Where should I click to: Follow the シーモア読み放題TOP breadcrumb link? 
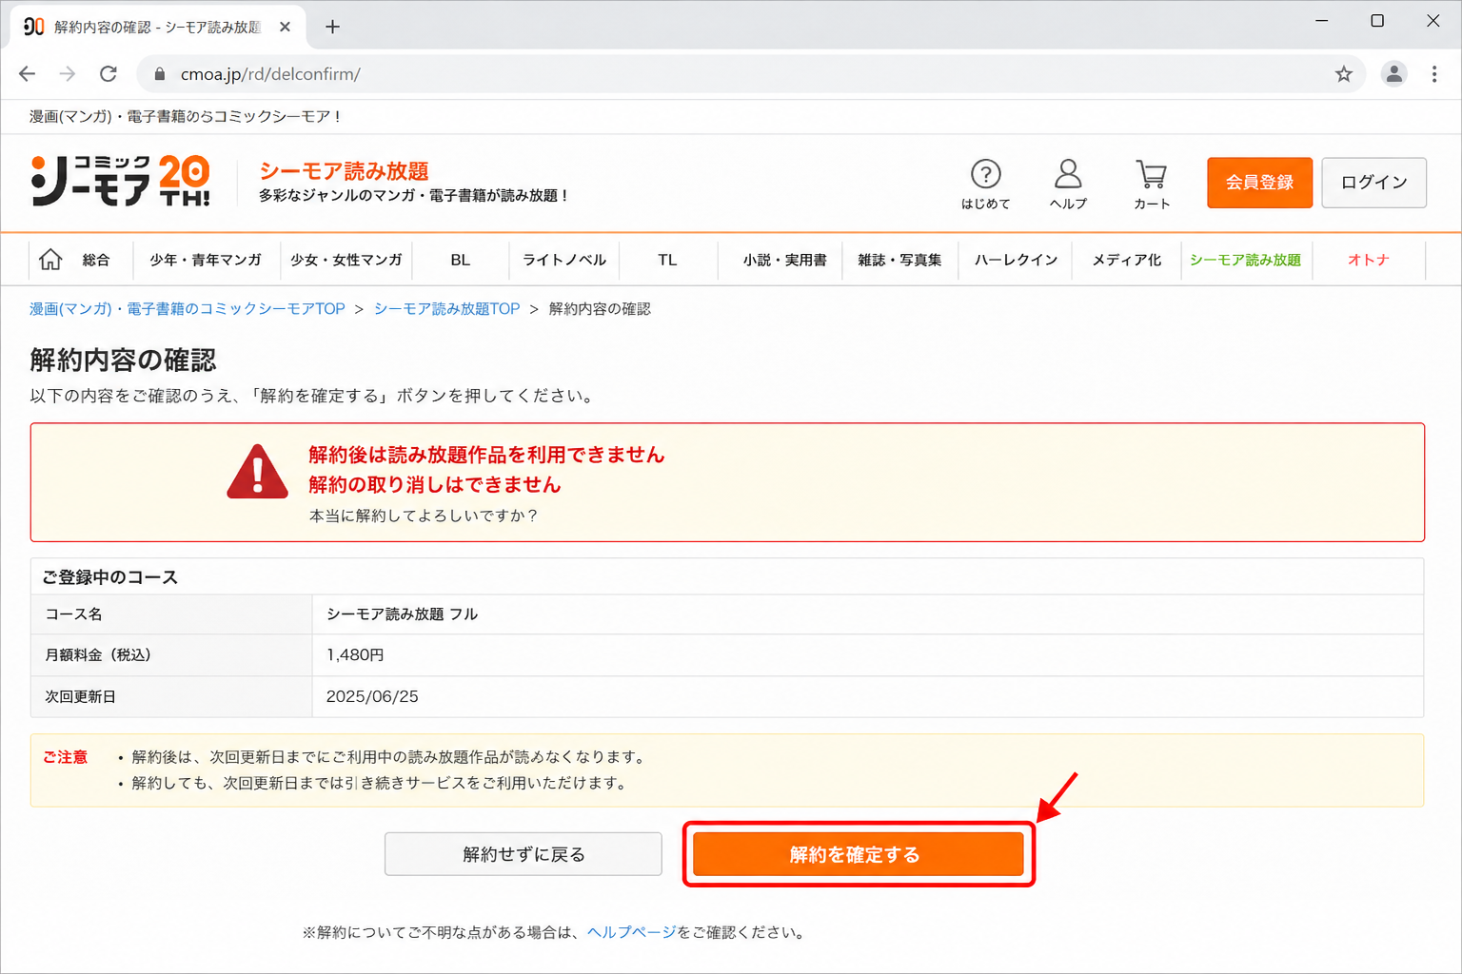pos(446,309)
